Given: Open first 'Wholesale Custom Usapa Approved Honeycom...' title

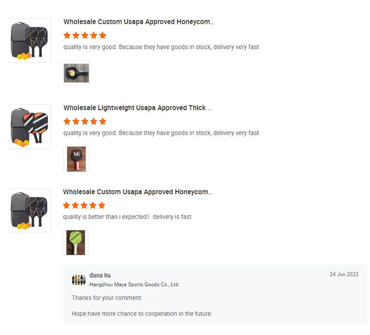Looking at the screenshot, I should coord(139,22).
